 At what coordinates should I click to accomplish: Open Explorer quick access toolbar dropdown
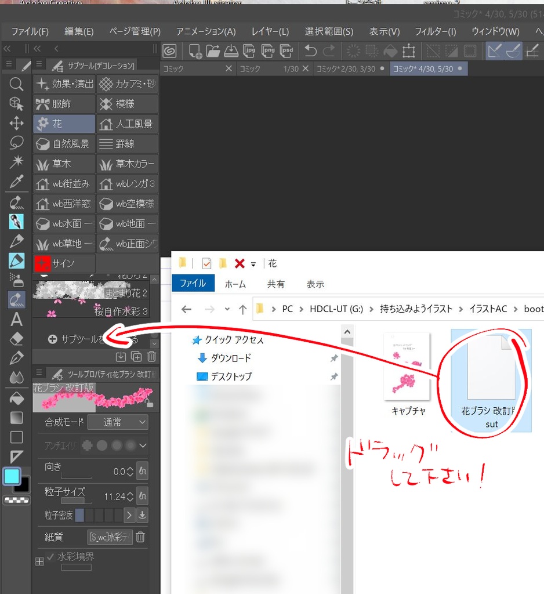click(x=253, y=264)
